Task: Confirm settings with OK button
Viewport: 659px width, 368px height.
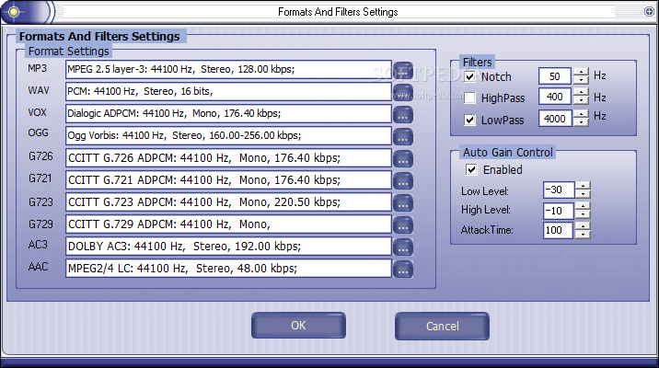Action: [x=298, y=326]
